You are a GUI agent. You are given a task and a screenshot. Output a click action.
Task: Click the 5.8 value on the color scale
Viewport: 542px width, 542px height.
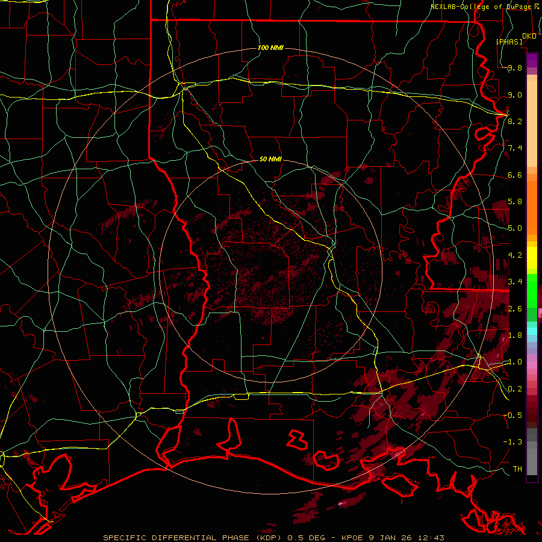click(515, 202)
